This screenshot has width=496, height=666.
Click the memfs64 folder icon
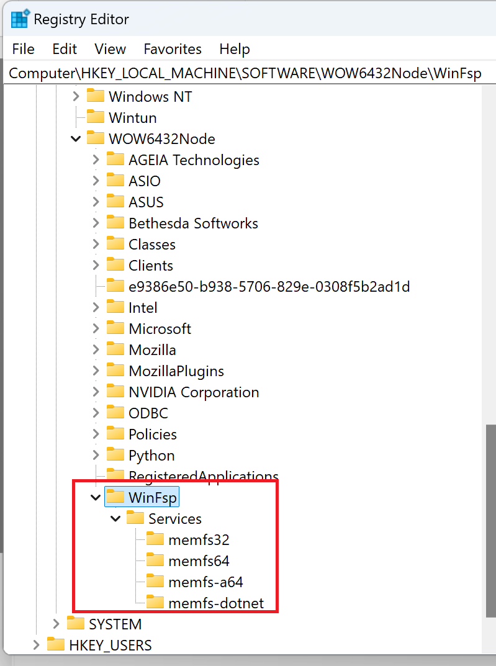pyautogui.click(x=155, y=560)
